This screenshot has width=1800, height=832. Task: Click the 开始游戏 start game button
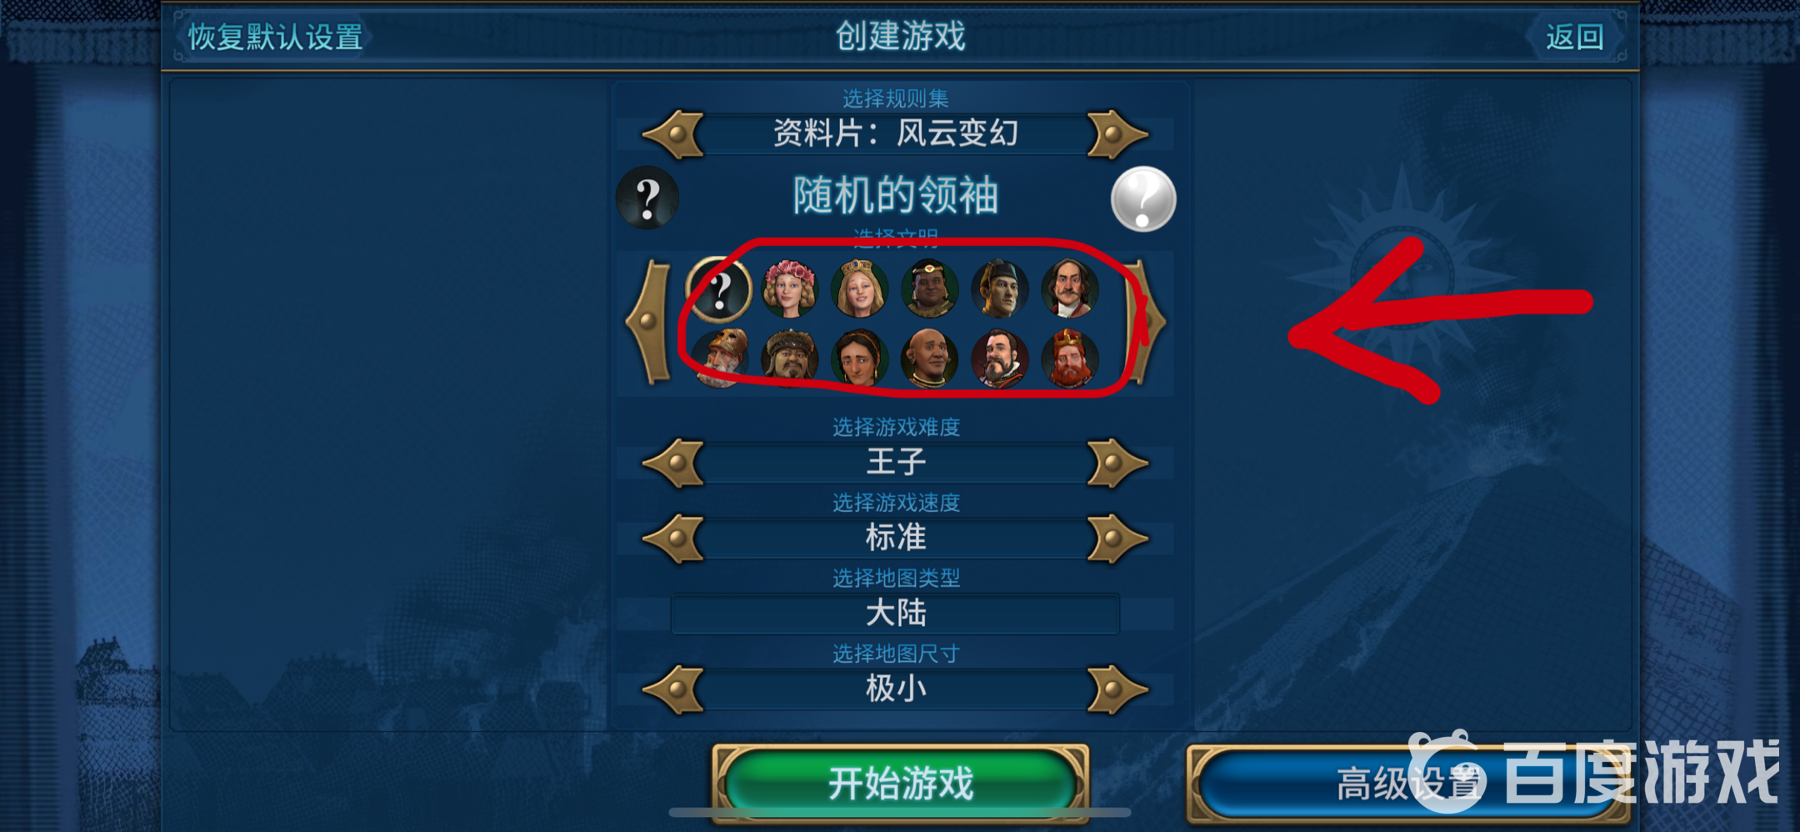(x=901, y=784)
